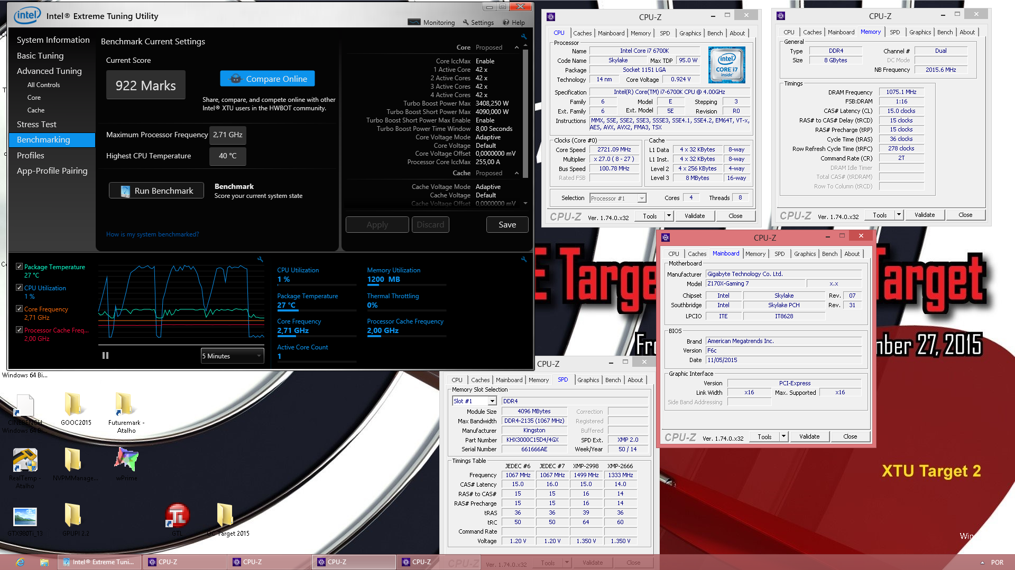Viewport: 1015px width, 570px height.
Task: Open Cache under Advanced Tuning
Action: tap(36, 110)
